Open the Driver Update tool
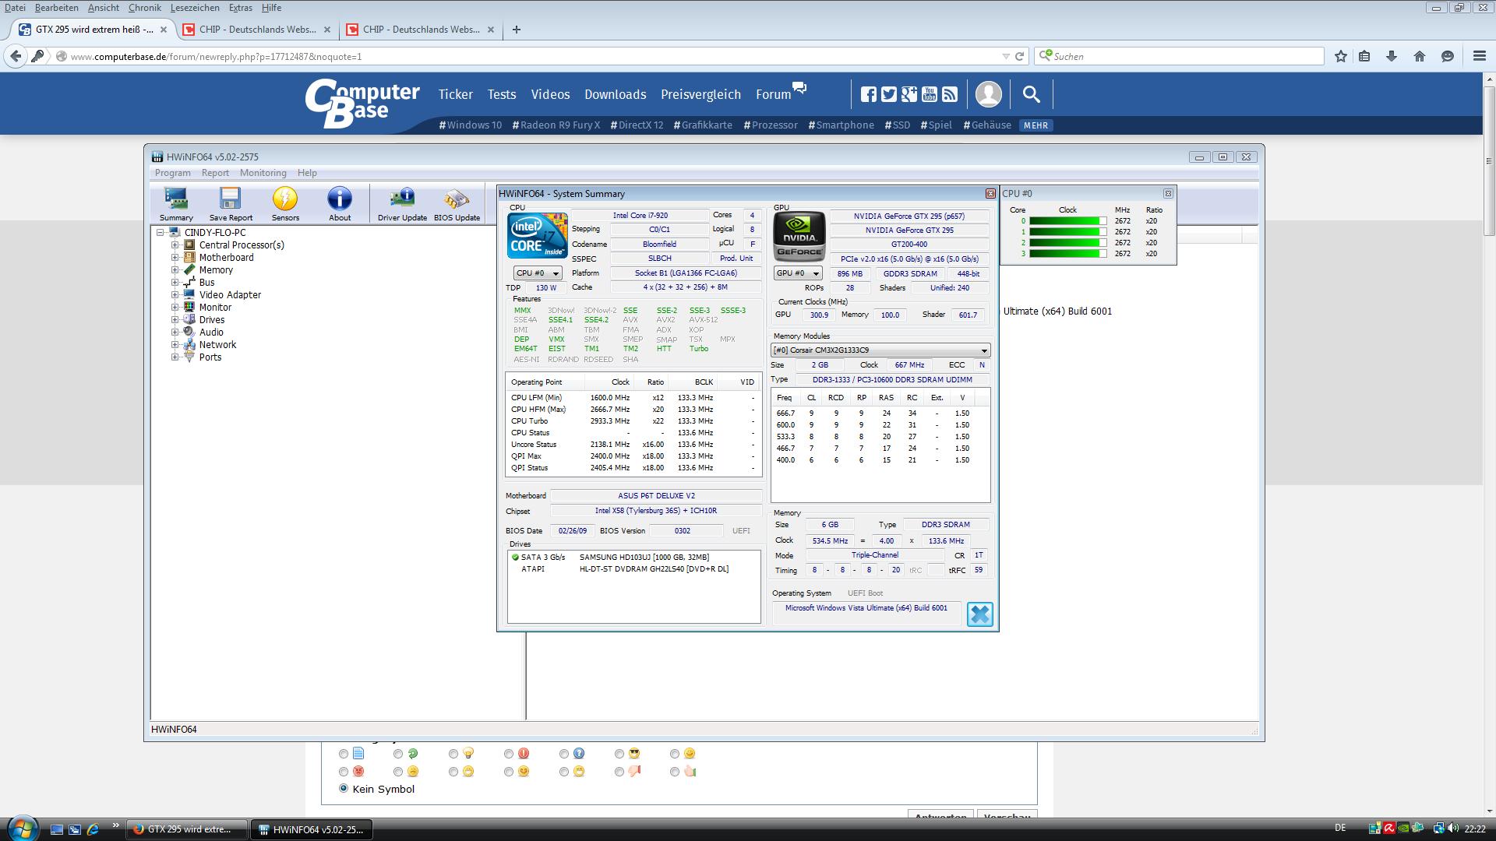 tap(402, 204)
